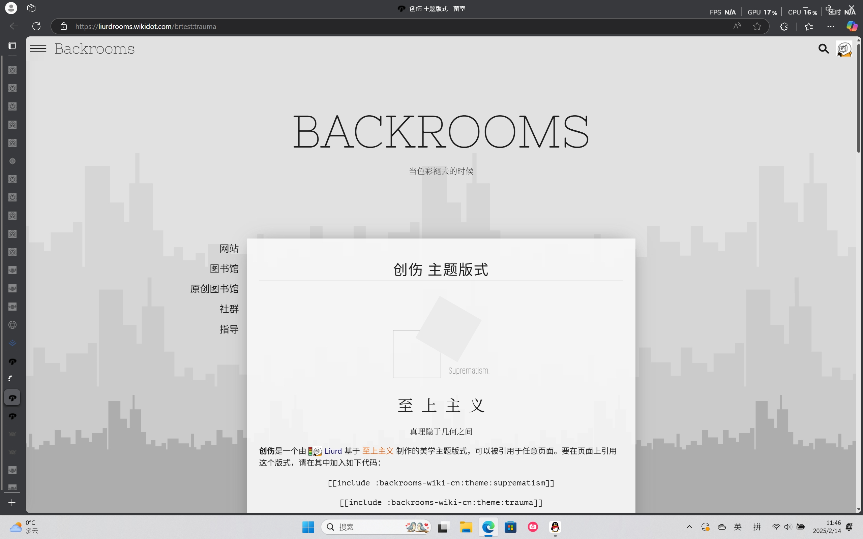Screen dimensions: 863x539
Task: Open the 图书馆 navigation menu
Action: click(224, 269)
